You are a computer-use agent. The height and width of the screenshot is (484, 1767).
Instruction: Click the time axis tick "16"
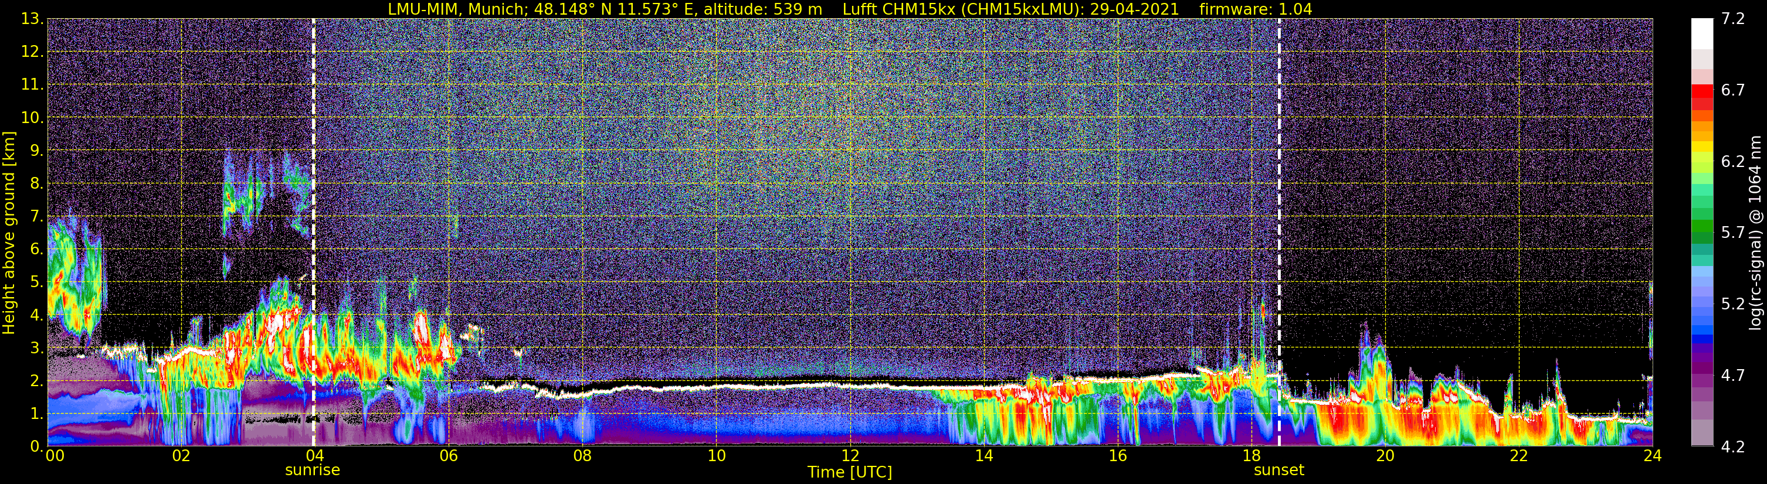(x=1118, y=456)
